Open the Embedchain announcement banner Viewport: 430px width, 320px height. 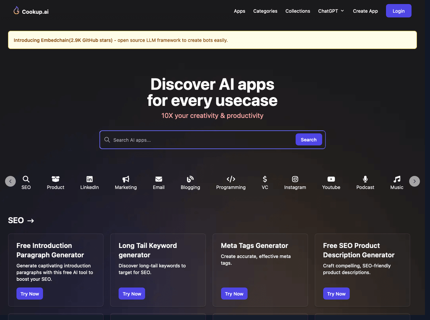coord(212,40)
